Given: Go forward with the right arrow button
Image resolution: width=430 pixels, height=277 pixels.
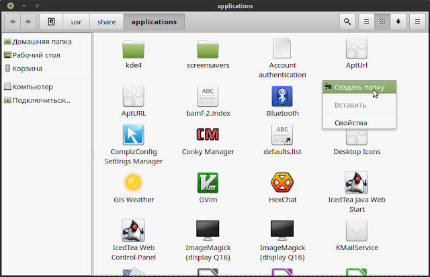Looking at the screenshot, I should pos(28,22).
